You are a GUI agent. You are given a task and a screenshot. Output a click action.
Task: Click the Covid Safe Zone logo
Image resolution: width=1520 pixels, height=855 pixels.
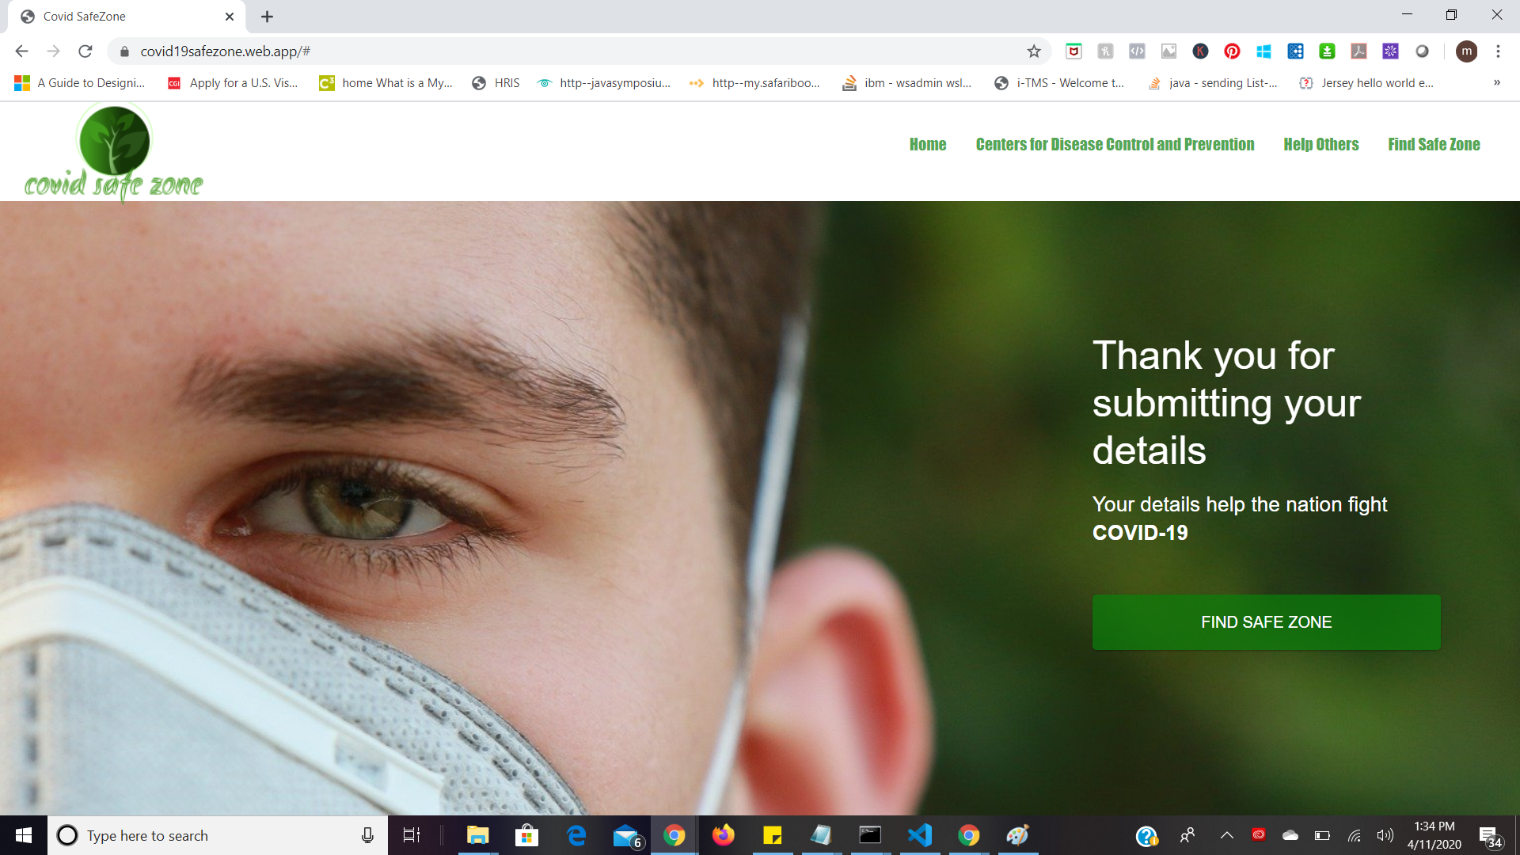pyautogui.click(x=114, y=152)
